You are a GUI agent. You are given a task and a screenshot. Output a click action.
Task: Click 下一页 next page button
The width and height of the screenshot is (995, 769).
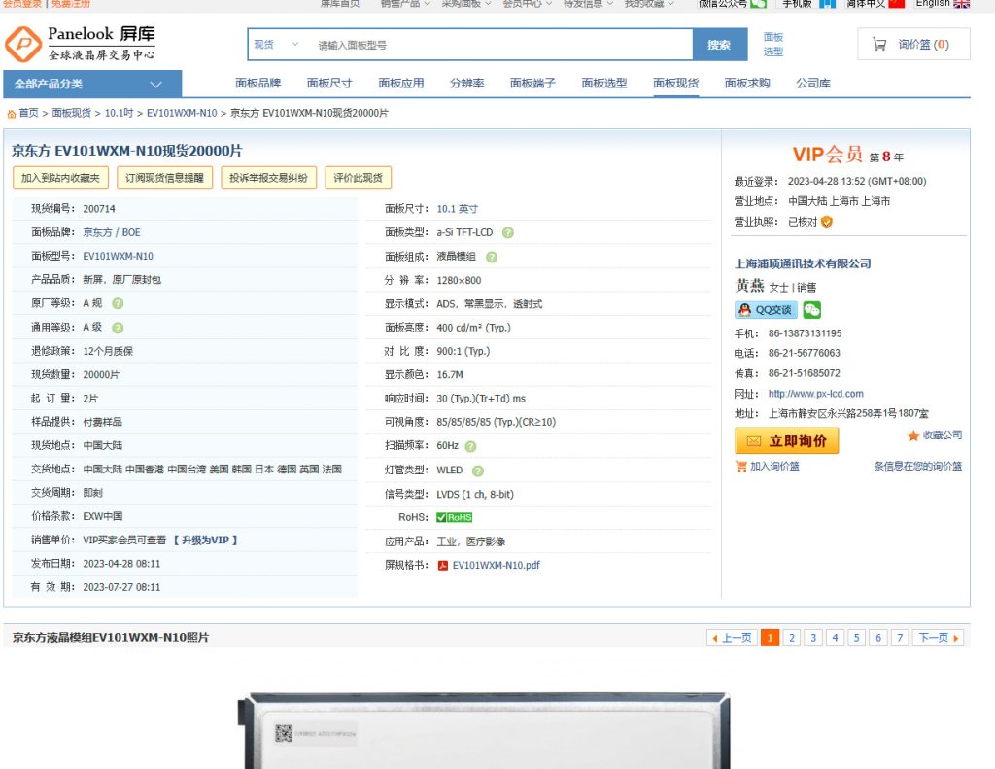pos(938,638)
